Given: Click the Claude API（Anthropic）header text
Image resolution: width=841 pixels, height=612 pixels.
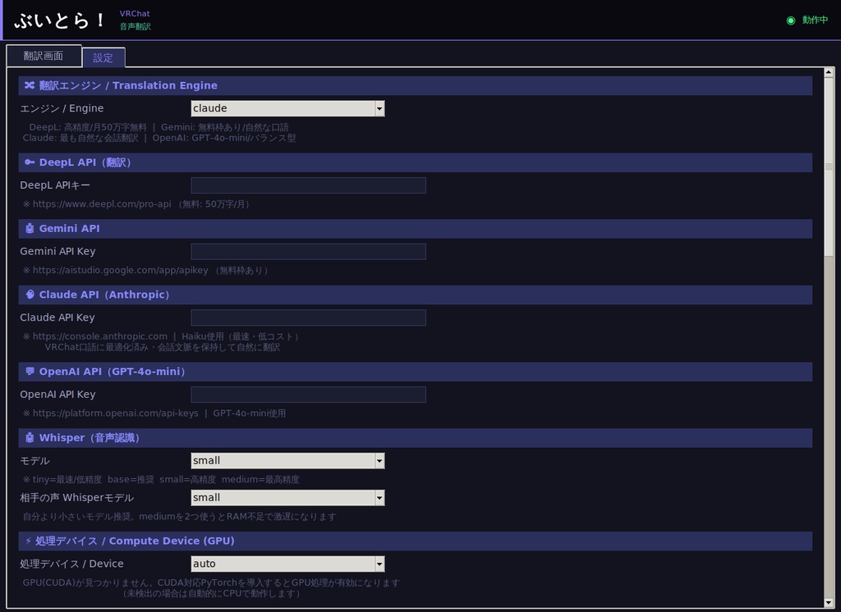Looking at the screenshot, I should [x=104, y=295].
